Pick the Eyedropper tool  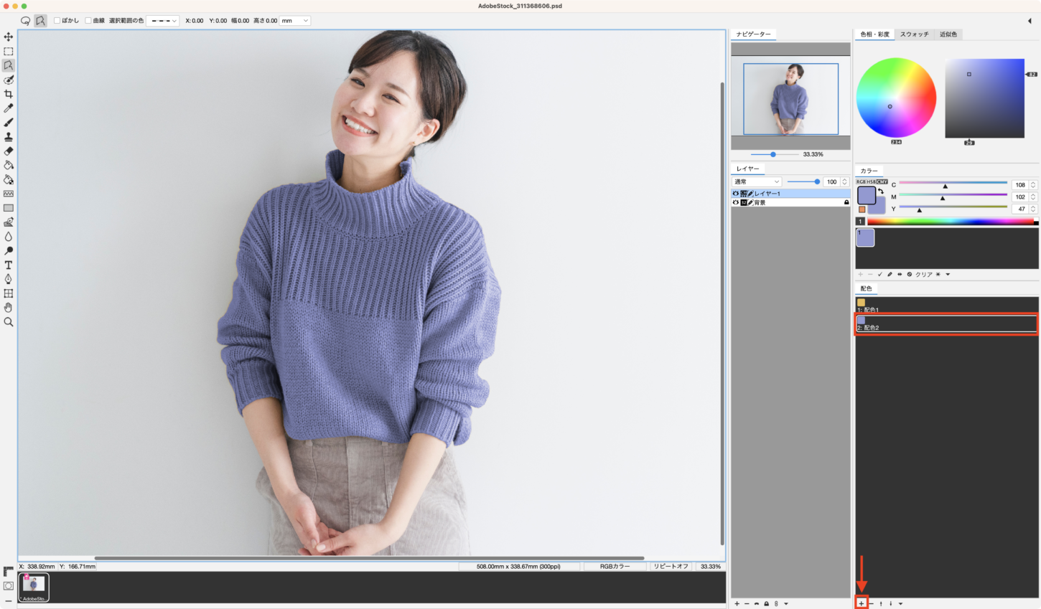9,108
